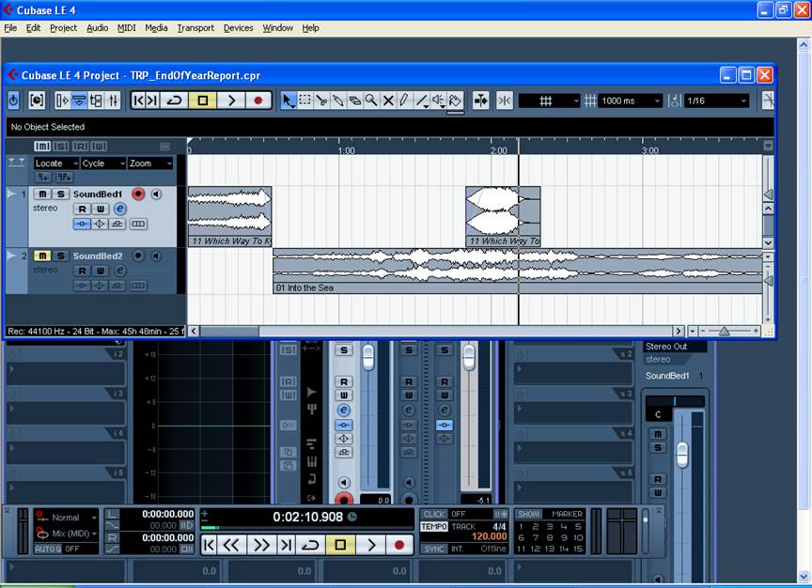
Task: Click Record in the project window toolbar
Action: [x=258, y=101]
